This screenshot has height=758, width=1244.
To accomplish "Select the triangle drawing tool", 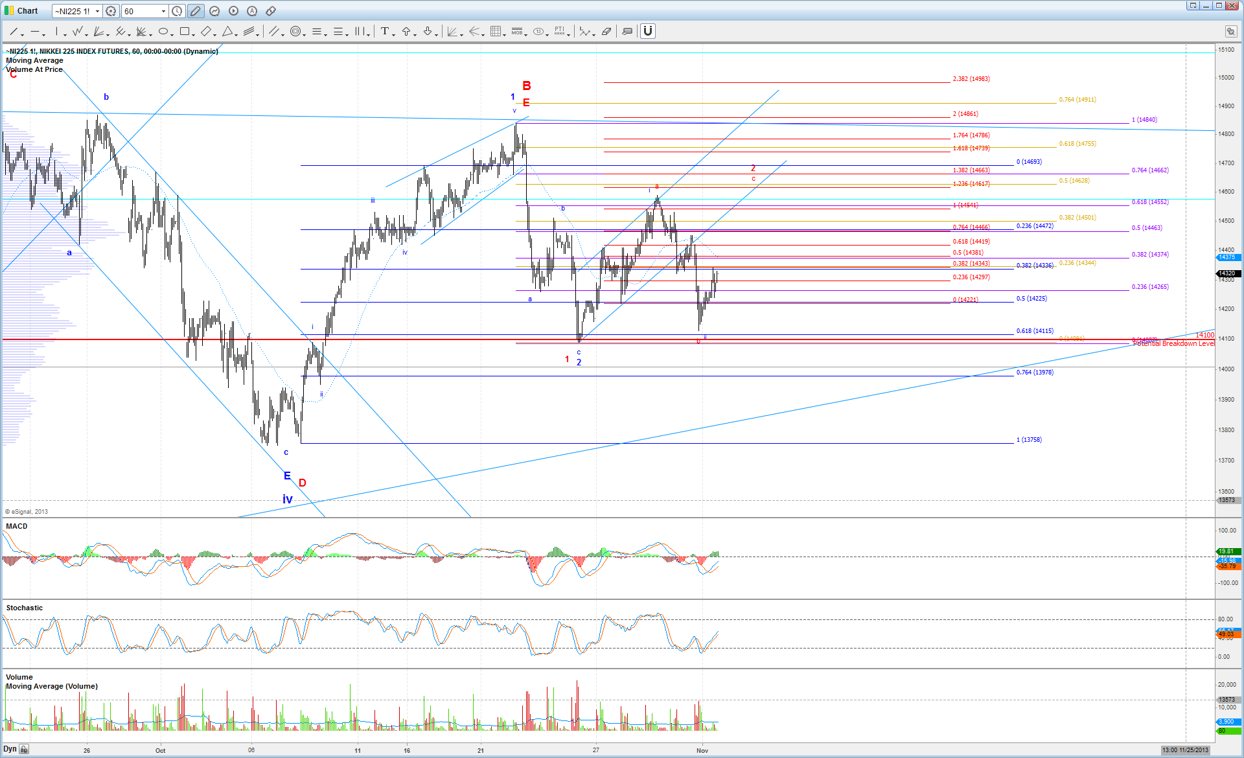I will pyautogui.click(x=227, y=31).
